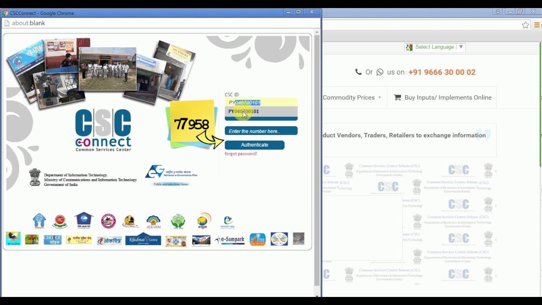542x305 pixels.
Task: Open the Select Language dropdown
Action: point(435,47)
